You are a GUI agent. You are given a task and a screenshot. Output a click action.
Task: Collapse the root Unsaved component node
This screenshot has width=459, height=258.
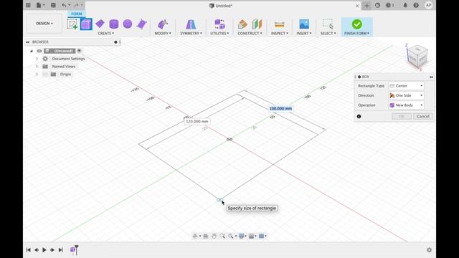pyautogui.click(x=32, y=51)
